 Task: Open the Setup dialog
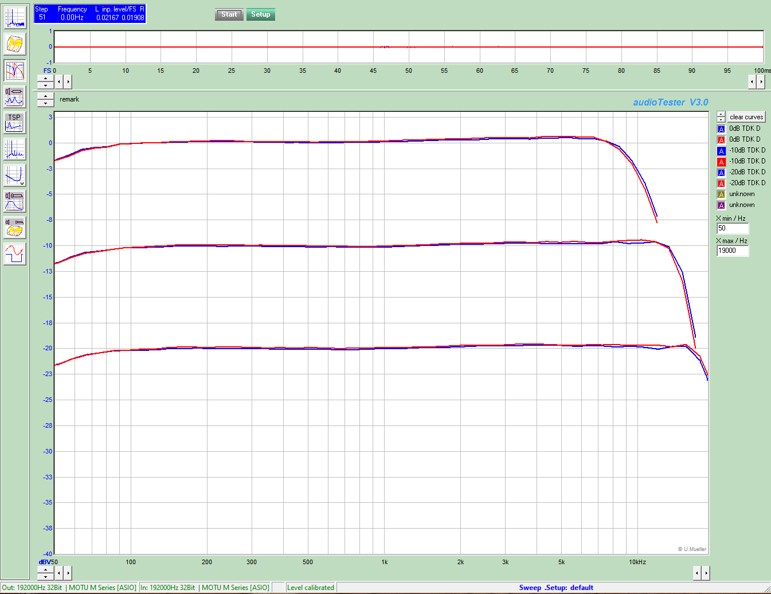click(261, 14)
